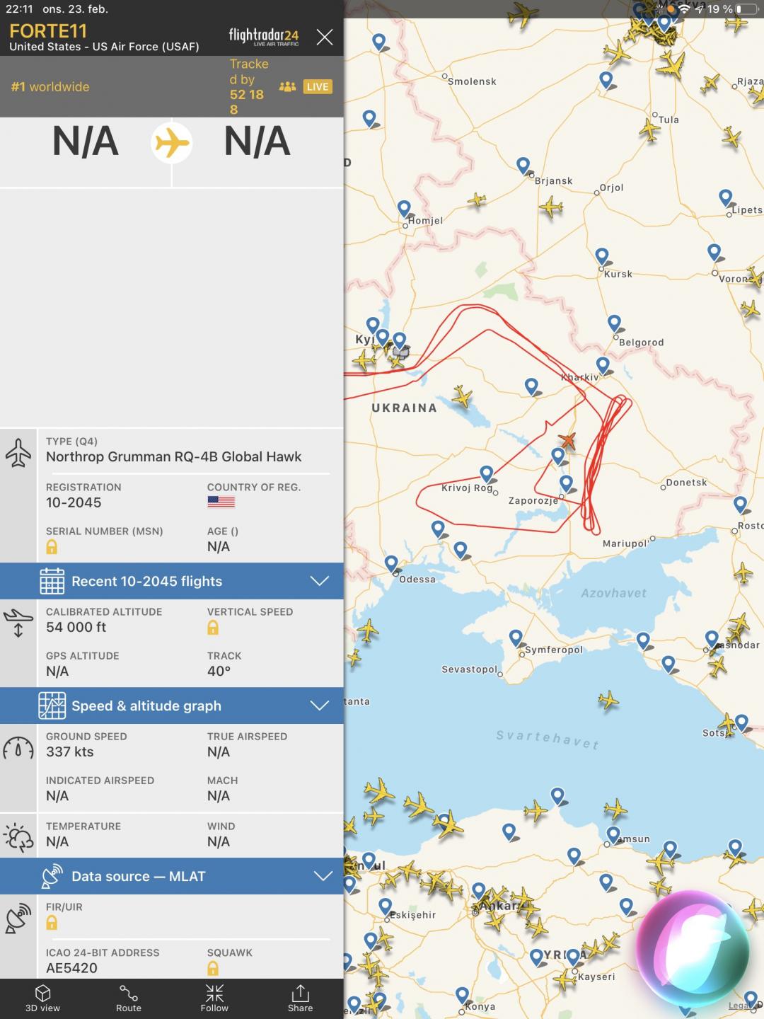764x1019 pixels.
Task: Tap the Kursk airport pin
Action: pos(602,257)
